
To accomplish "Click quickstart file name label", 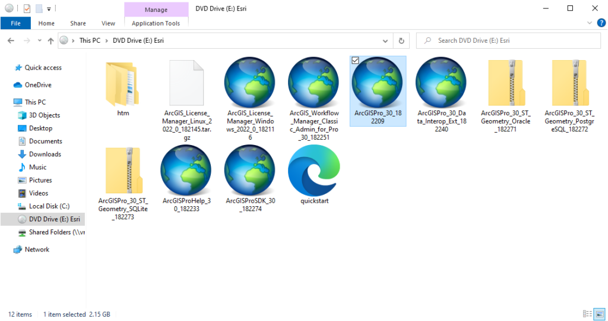I will [x=315, y=201].
